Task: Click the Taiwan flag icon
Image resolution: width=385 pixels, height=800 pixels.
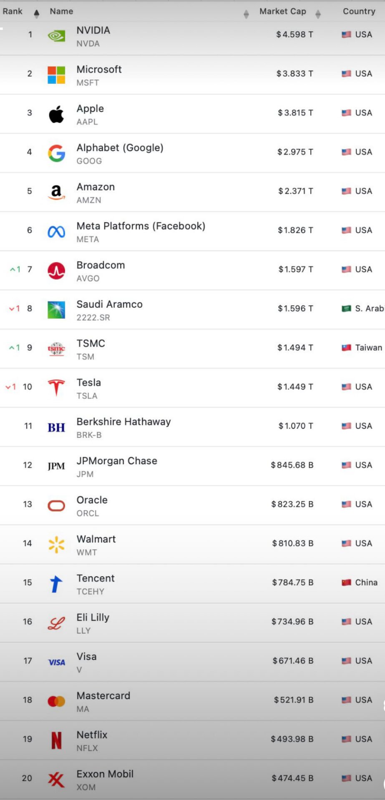Action: [346, 347]
